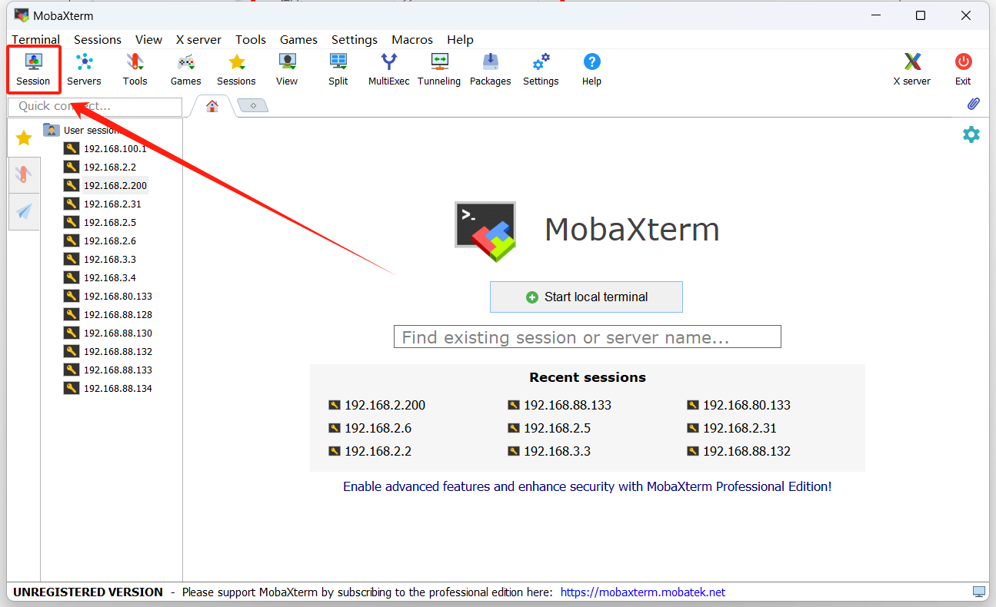Open the Macros menu

[412, 40]
